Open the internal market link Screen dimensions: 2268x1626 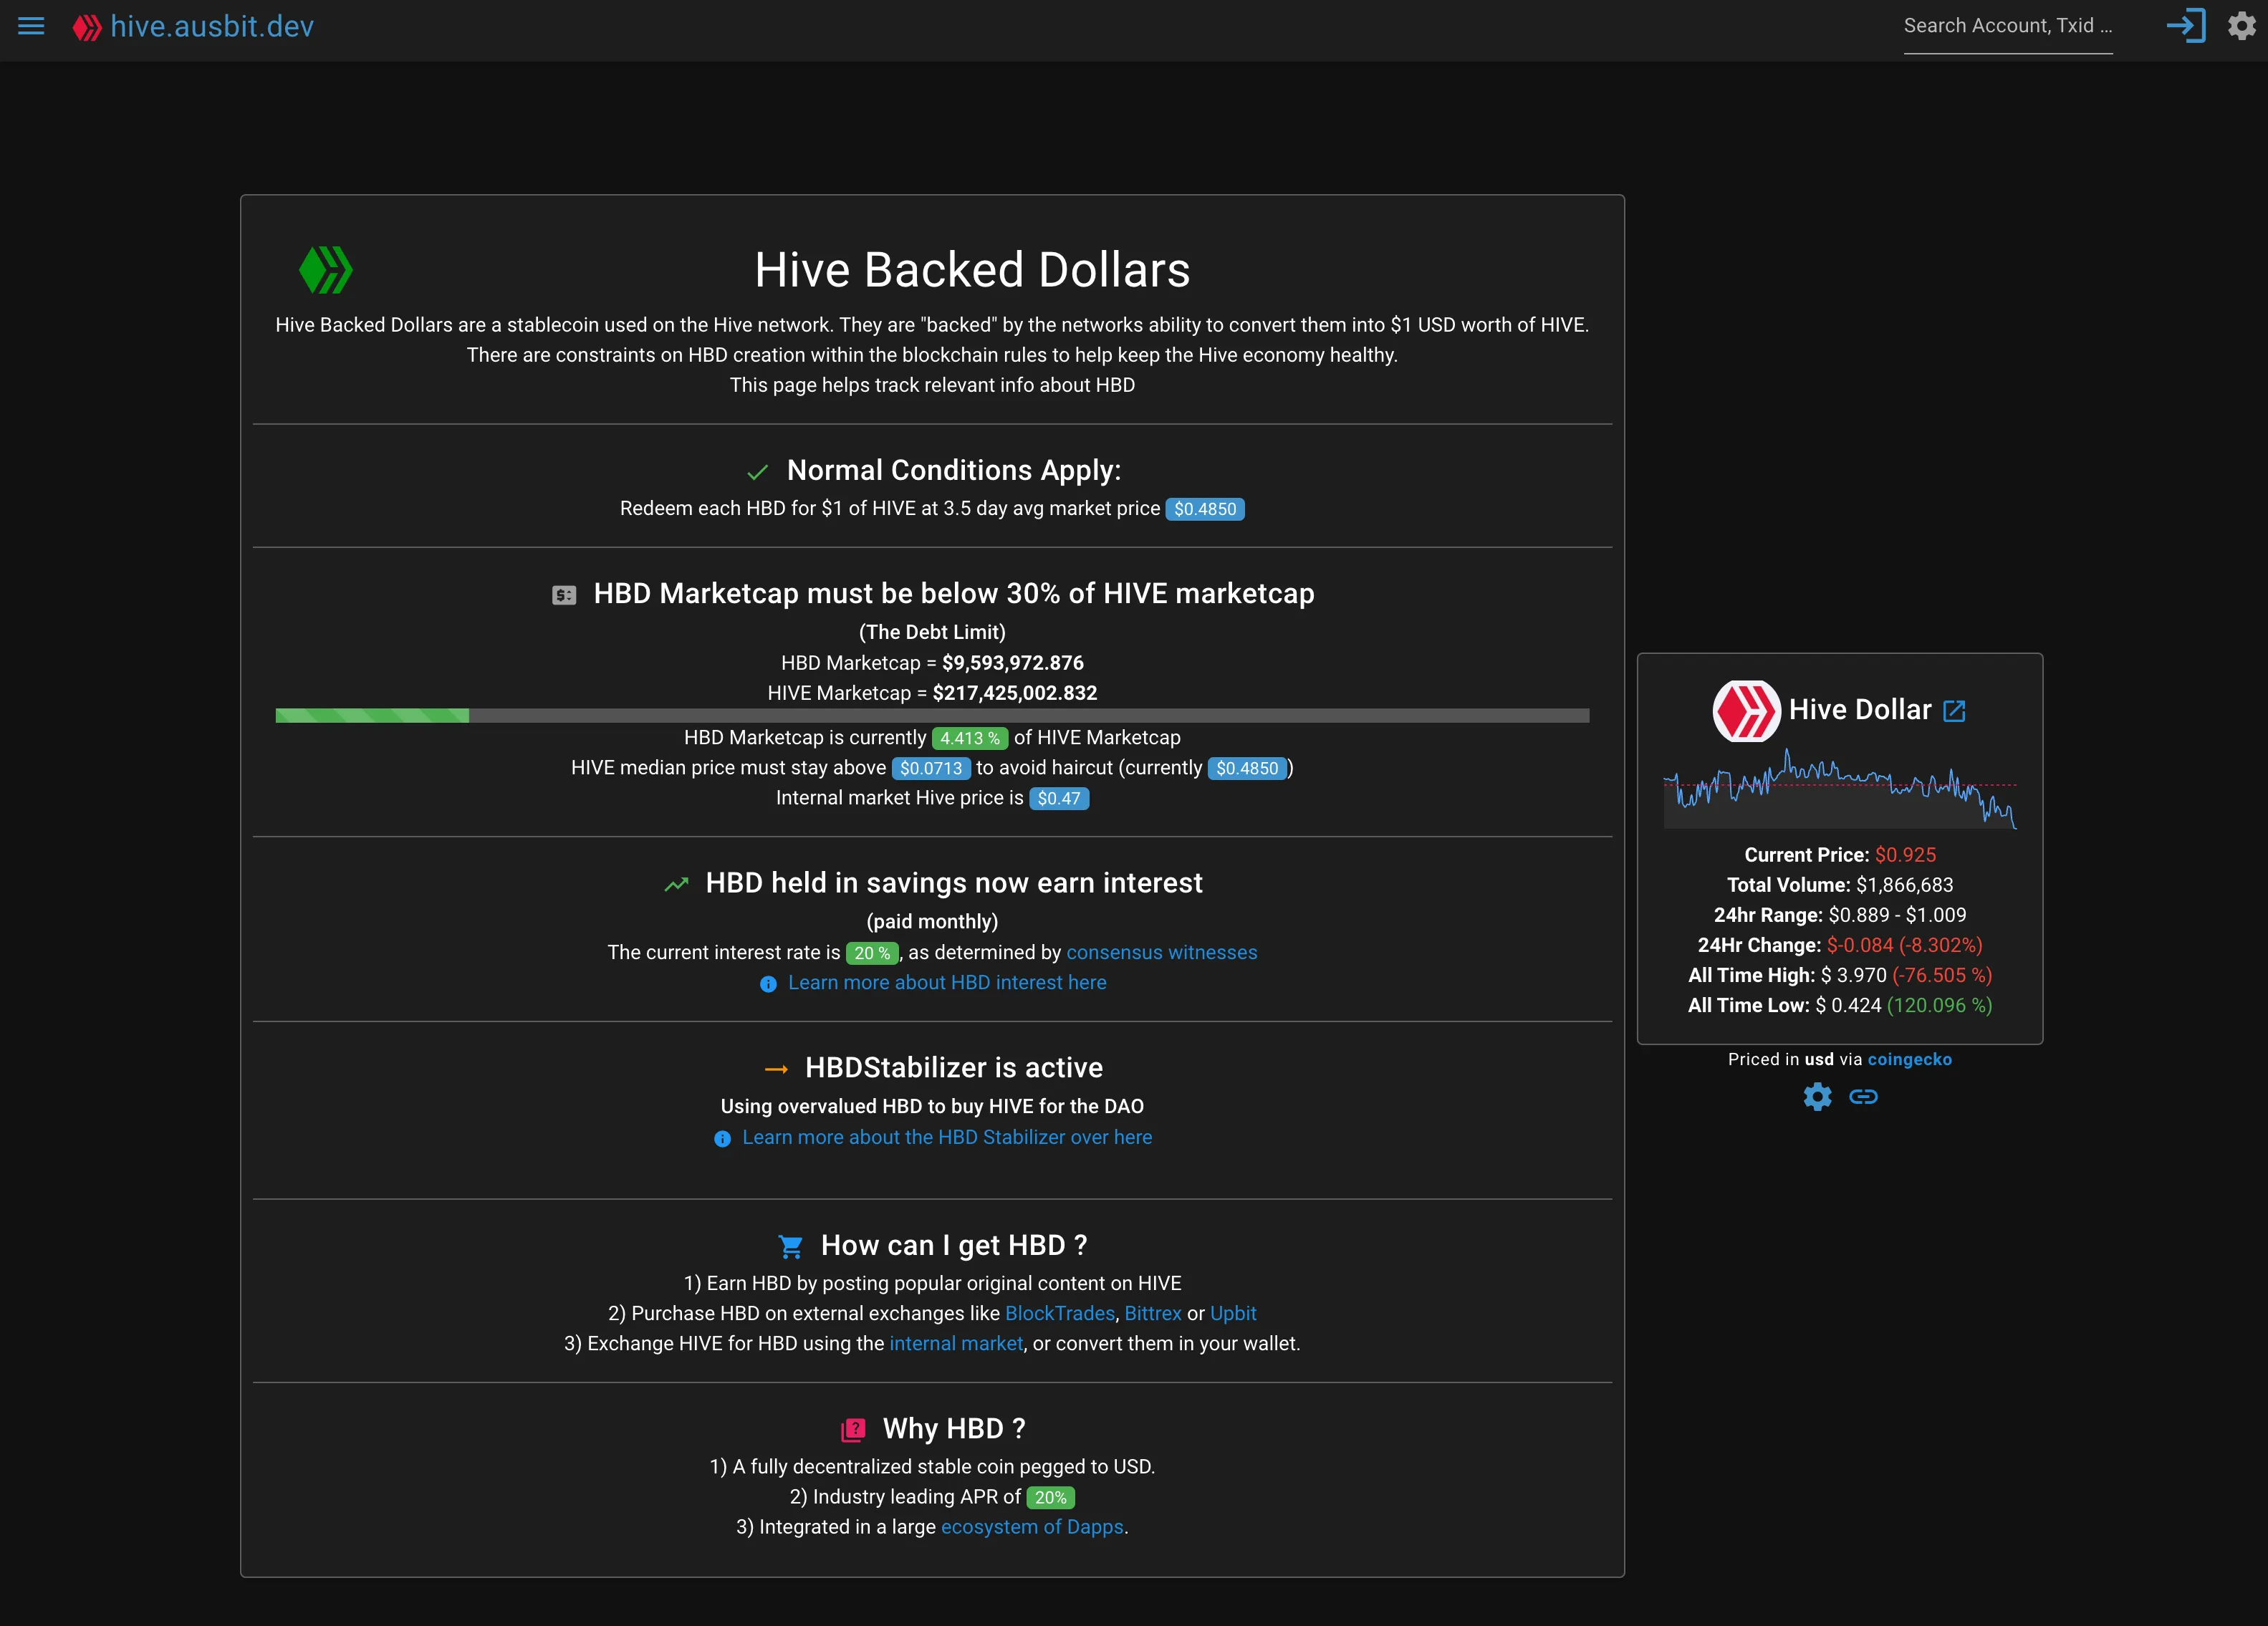(x=956, y=1343)
